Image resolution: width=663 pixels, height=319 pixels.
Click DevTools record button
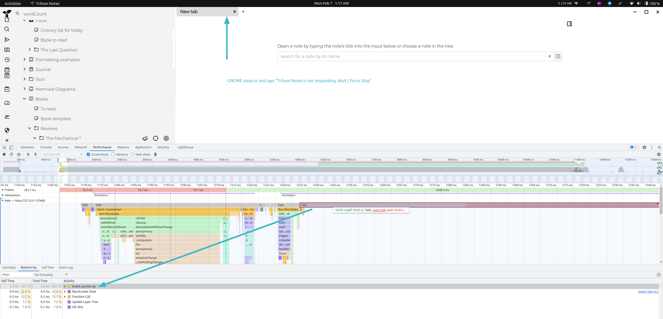click(4, 154)
